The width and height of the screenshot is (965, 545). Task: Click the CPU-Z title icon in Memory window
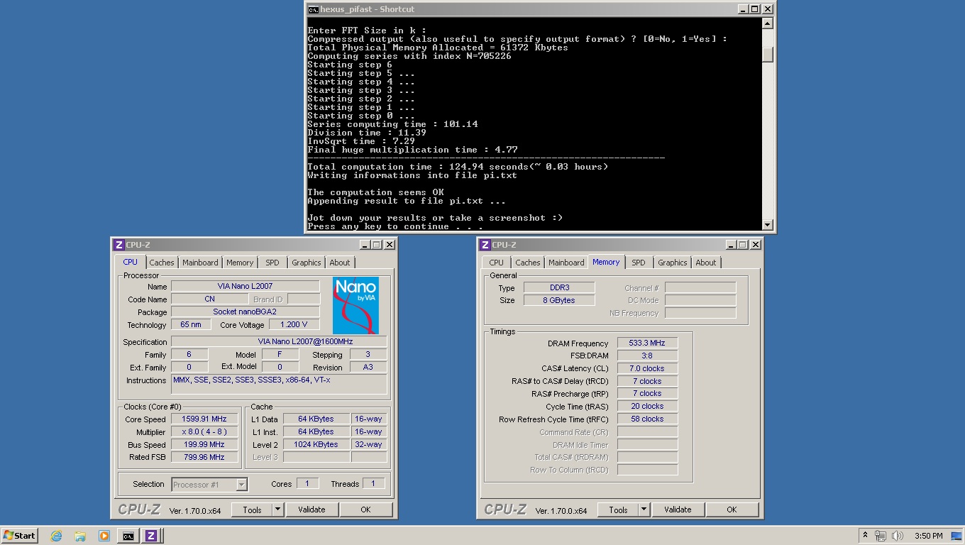click(x=485, y=245)
